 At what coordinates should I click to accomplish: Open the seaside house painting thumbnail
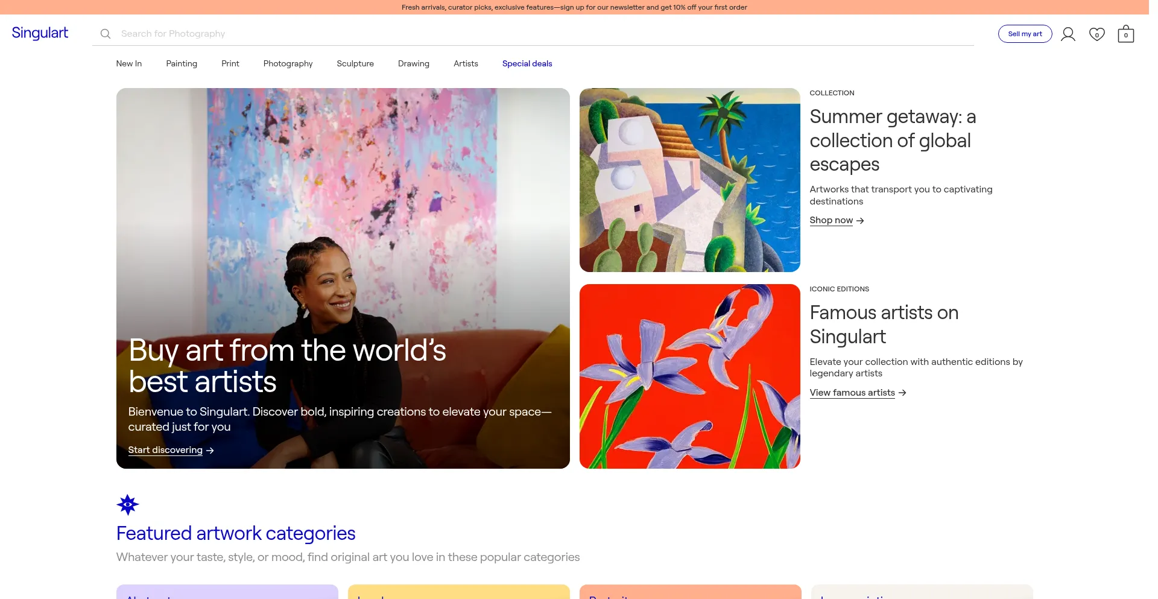pyautogui.click(x=689, y=180)
